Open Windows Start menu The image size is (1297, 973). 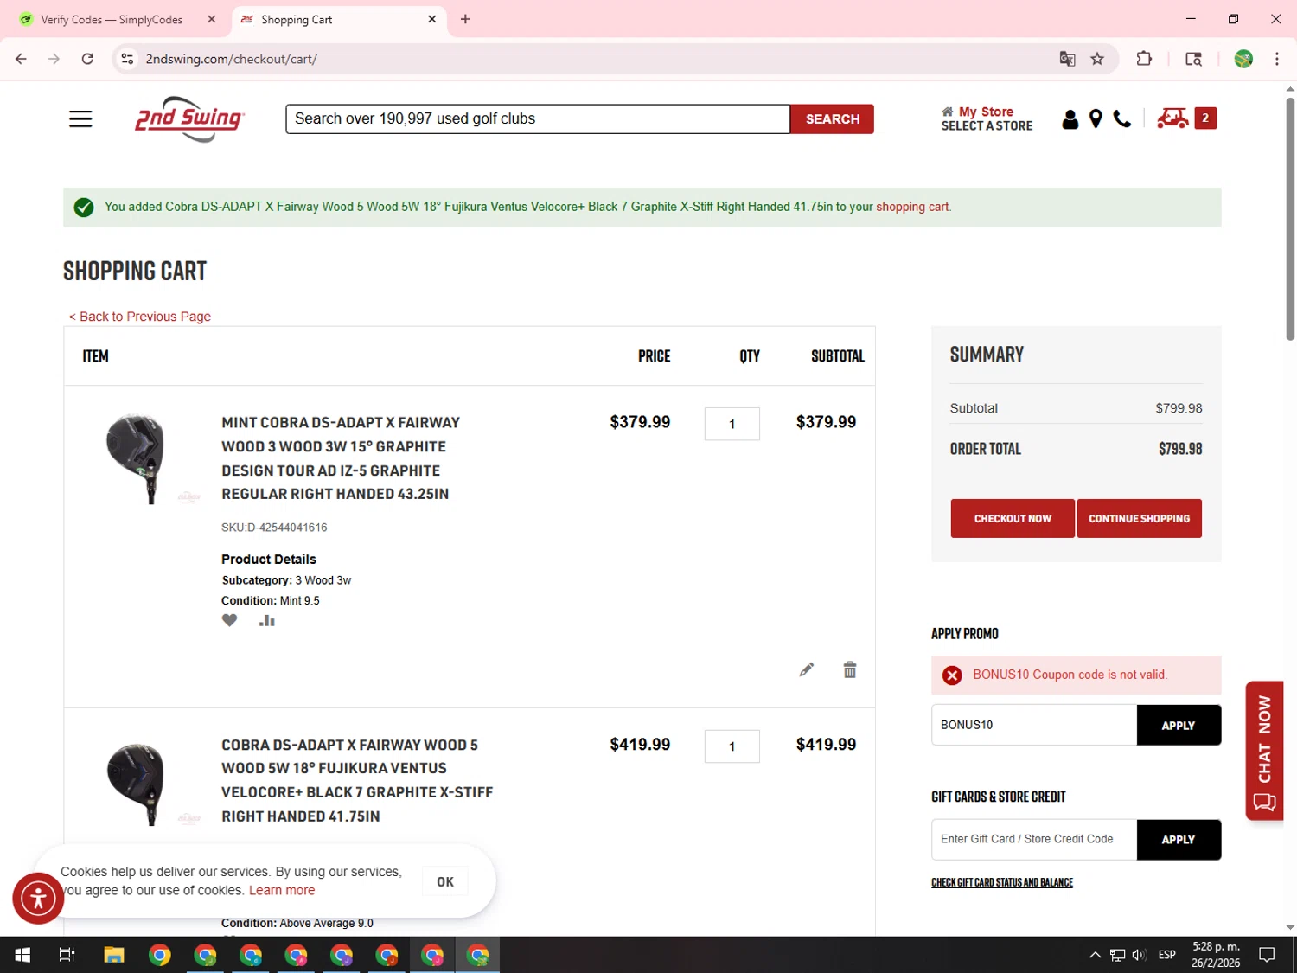pyautogui.click(x=22, y=955)
